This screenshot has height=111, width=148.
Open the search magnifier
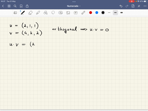tap(15, 6)
